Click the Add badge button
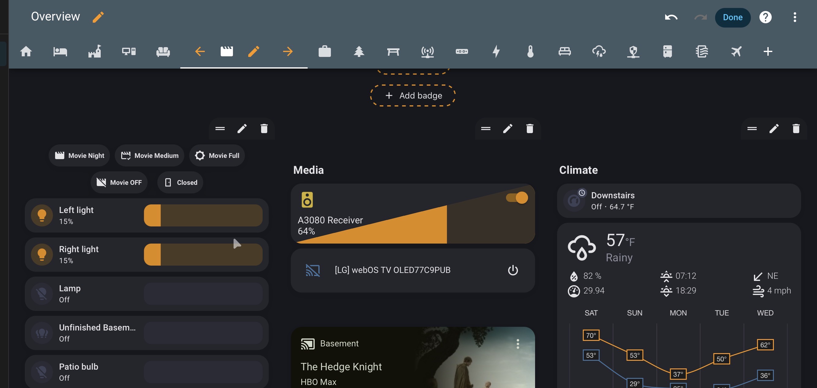817x388 pixels. pos(413,95)
